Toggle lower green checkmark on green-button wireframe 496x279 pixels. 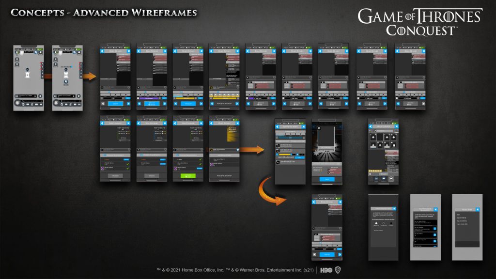[200, 164]
